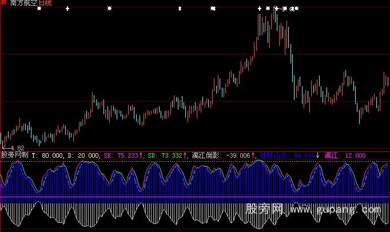Select the 漓江倒影 -39.006 readout
Image resolution: width=390 pixels, height=232 pixels.
221,155
